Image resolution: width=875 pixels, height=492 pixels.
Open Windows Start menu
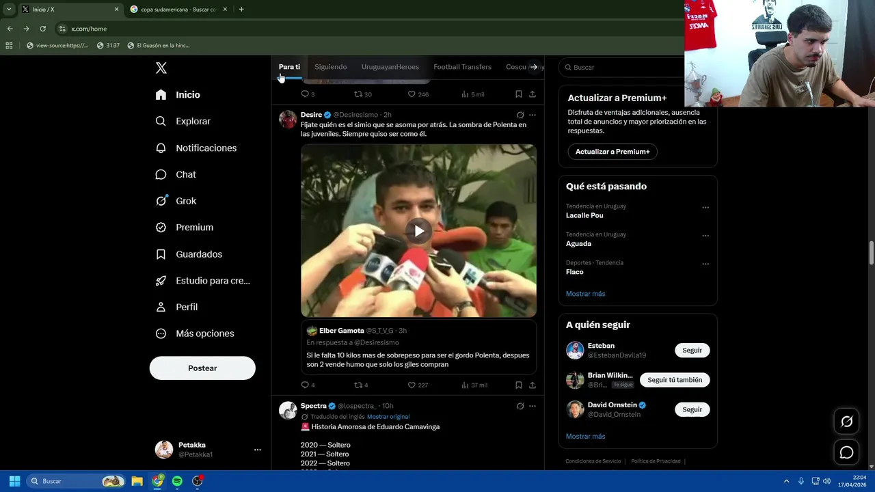[x=14, y=481]
